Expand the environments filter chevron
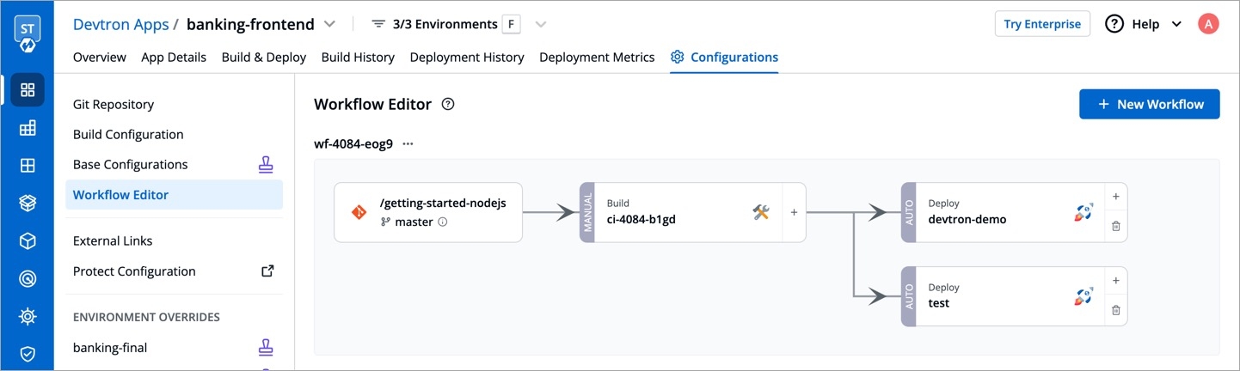1240x371 pixels. 540,24
